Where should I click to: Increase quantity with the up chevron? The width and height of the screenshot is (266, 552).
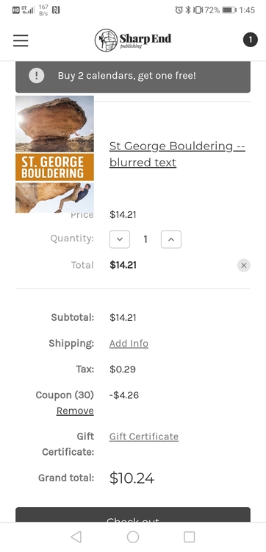click(171, 239)
